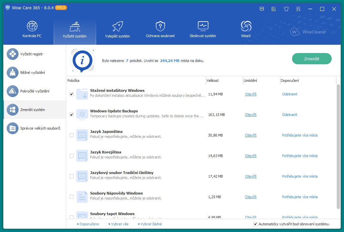
Task: Toggle Automaticky vytvořit bod obnovení systému
Action: tap(256, 224)
